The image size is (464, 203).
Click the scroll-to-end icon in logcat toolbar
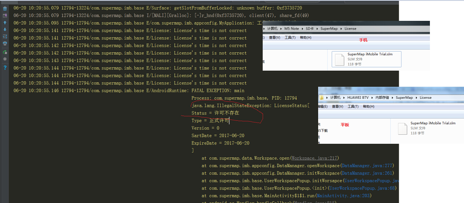pyautogui.click(x=5, y=15)
